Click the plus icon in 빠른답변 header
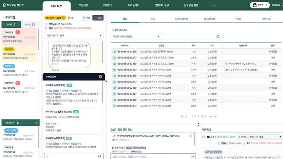This screenshot has height=159, width=283. pyautogui.click(x=100, y=77)
